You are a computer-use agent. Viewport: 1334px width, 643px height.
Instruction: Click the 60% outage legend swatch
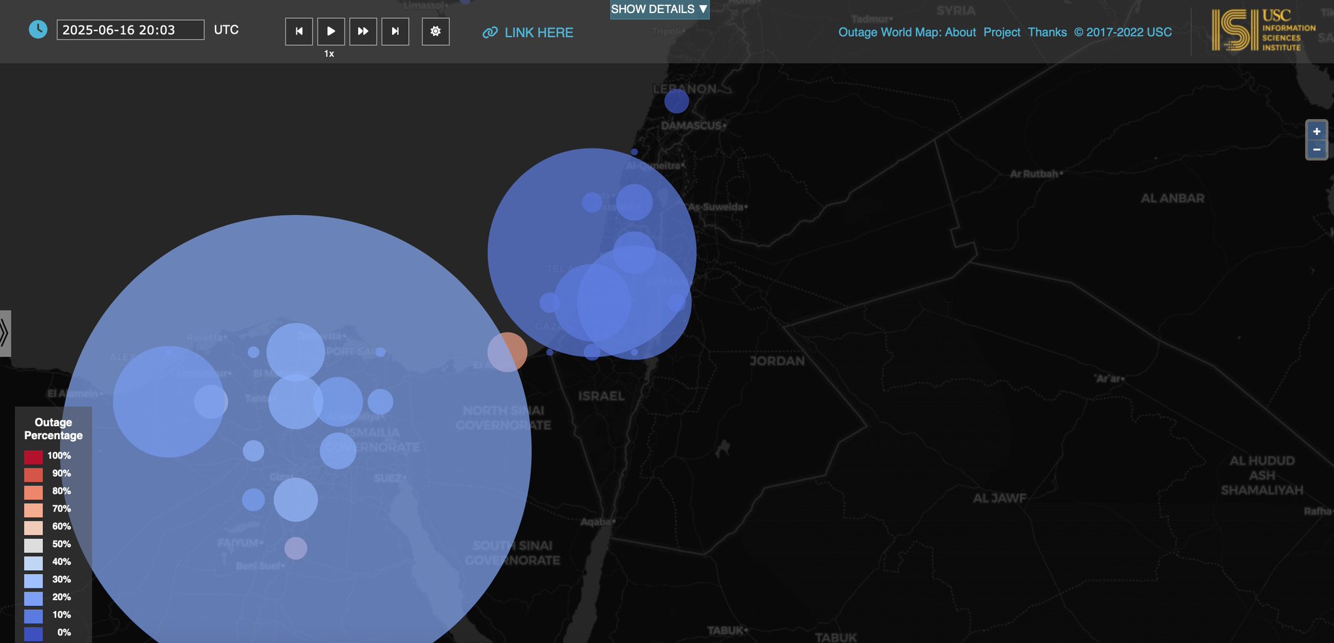(x=33, y=527)
